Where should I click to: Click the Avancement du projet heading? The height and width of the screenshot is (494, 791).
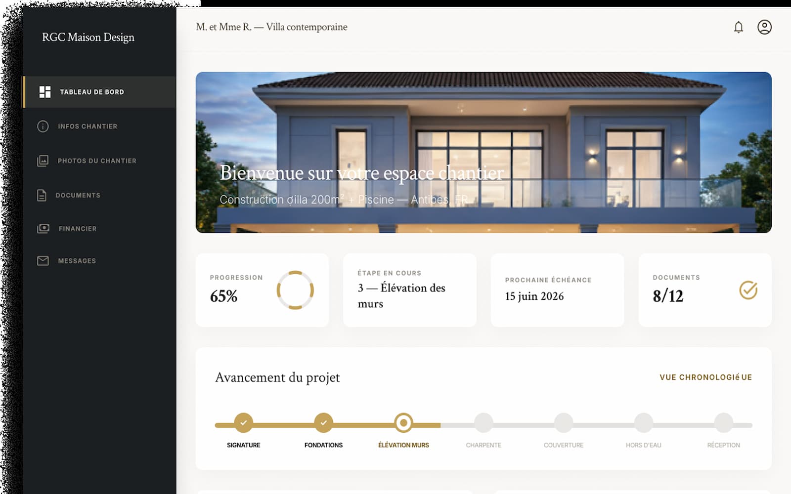(x=277, y=377)
